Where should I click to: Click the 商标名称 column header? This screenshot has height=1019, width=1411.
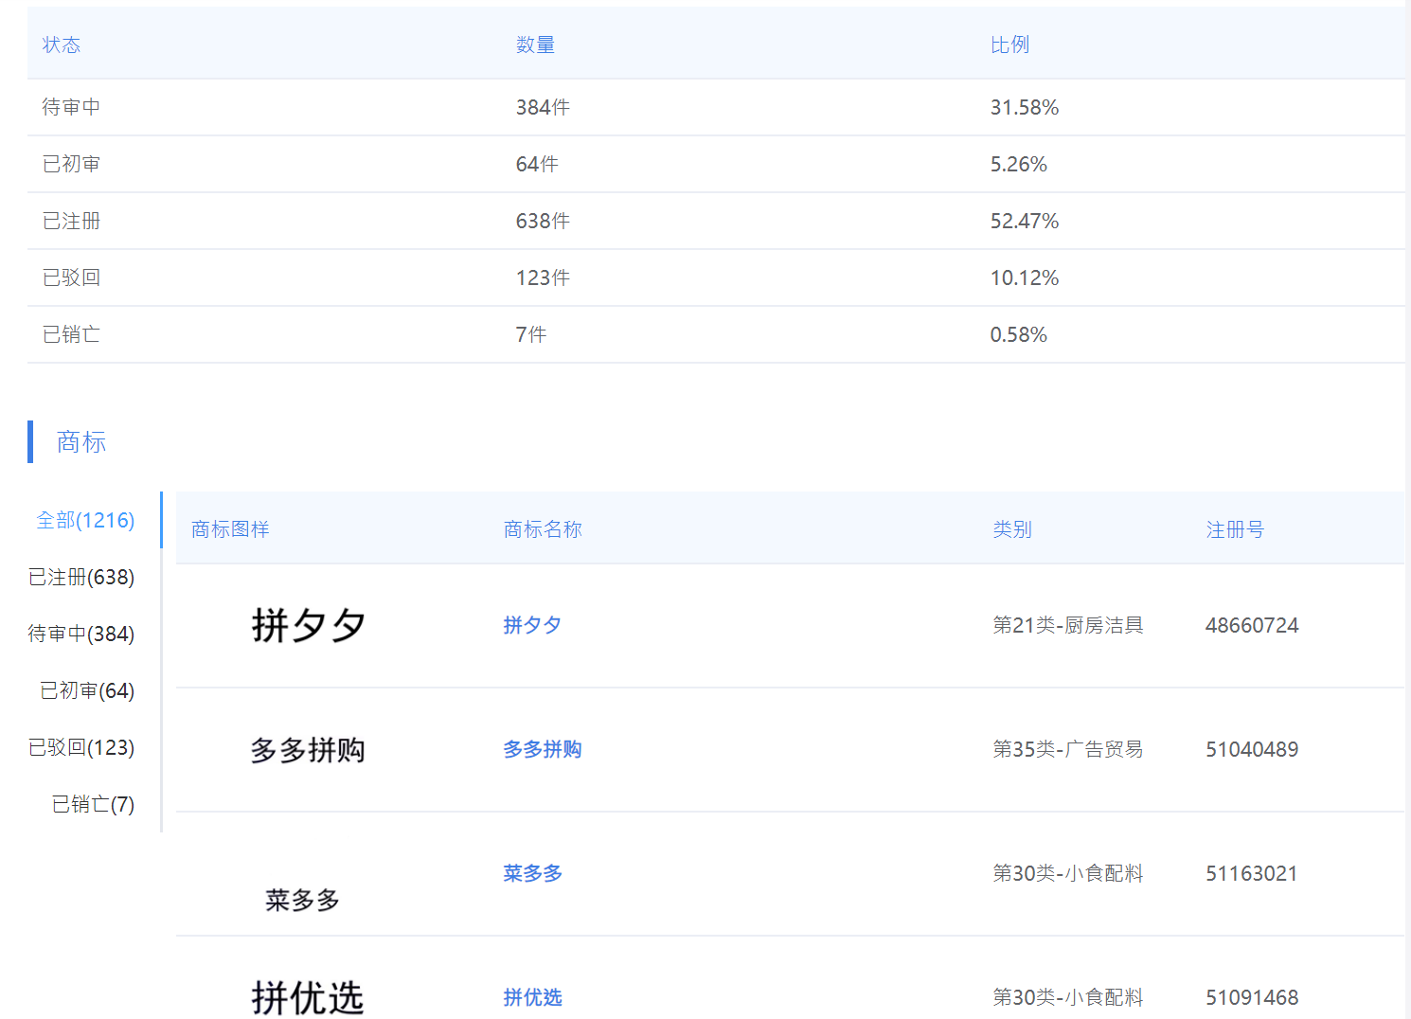pos(543,529)
